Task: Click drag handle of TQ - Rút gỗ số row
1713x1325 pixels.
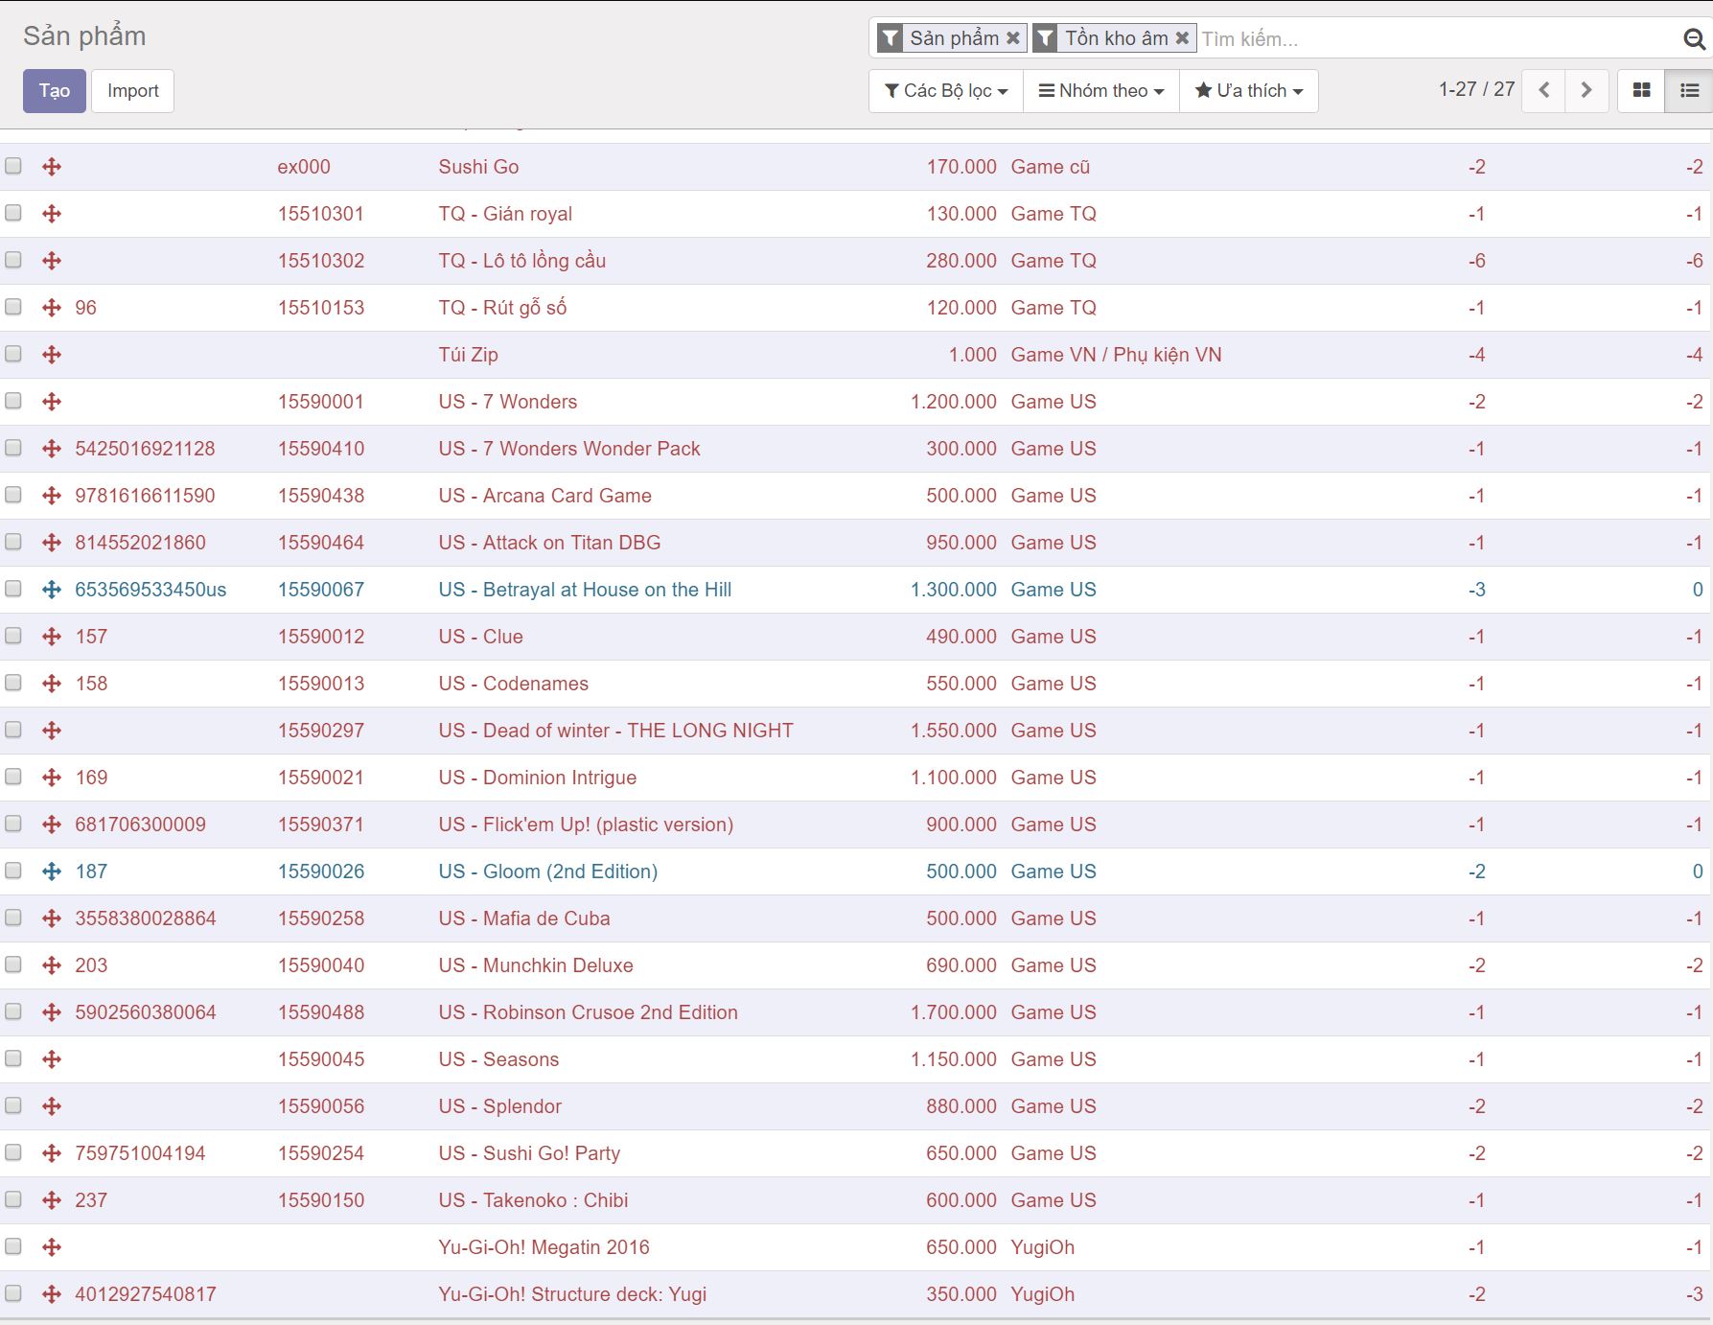Action: [x=52, y=308]
